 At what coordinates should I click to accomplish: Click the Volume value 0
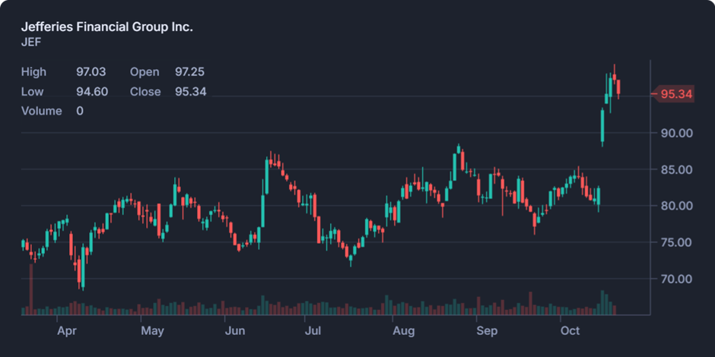[80, 111]
